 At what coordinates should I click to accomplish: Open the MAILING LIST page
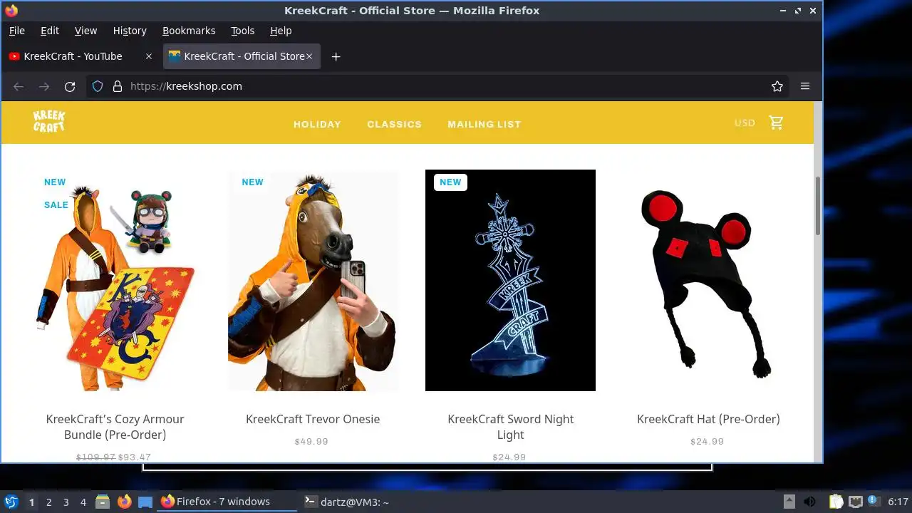(484, 124)
